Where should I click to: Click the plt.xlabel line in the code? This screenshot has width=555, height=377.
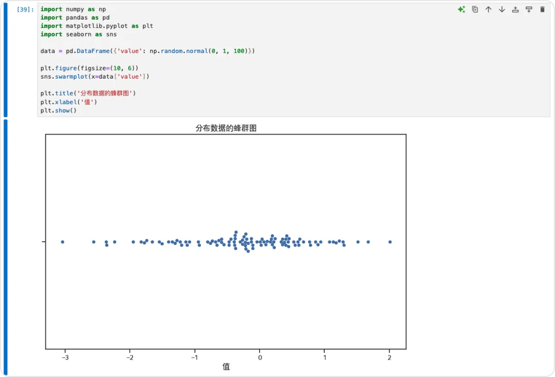(68, 102)
